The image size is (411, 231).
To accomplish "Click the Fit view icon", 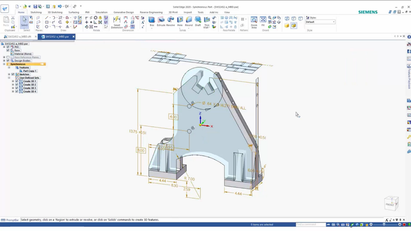I will [x=262, y=21].
